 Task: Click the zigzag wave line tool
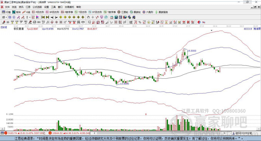[111, 22]
